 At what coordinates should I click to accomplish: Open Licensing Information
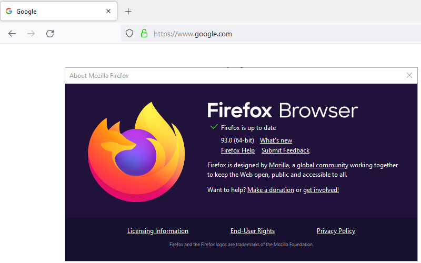158,231
